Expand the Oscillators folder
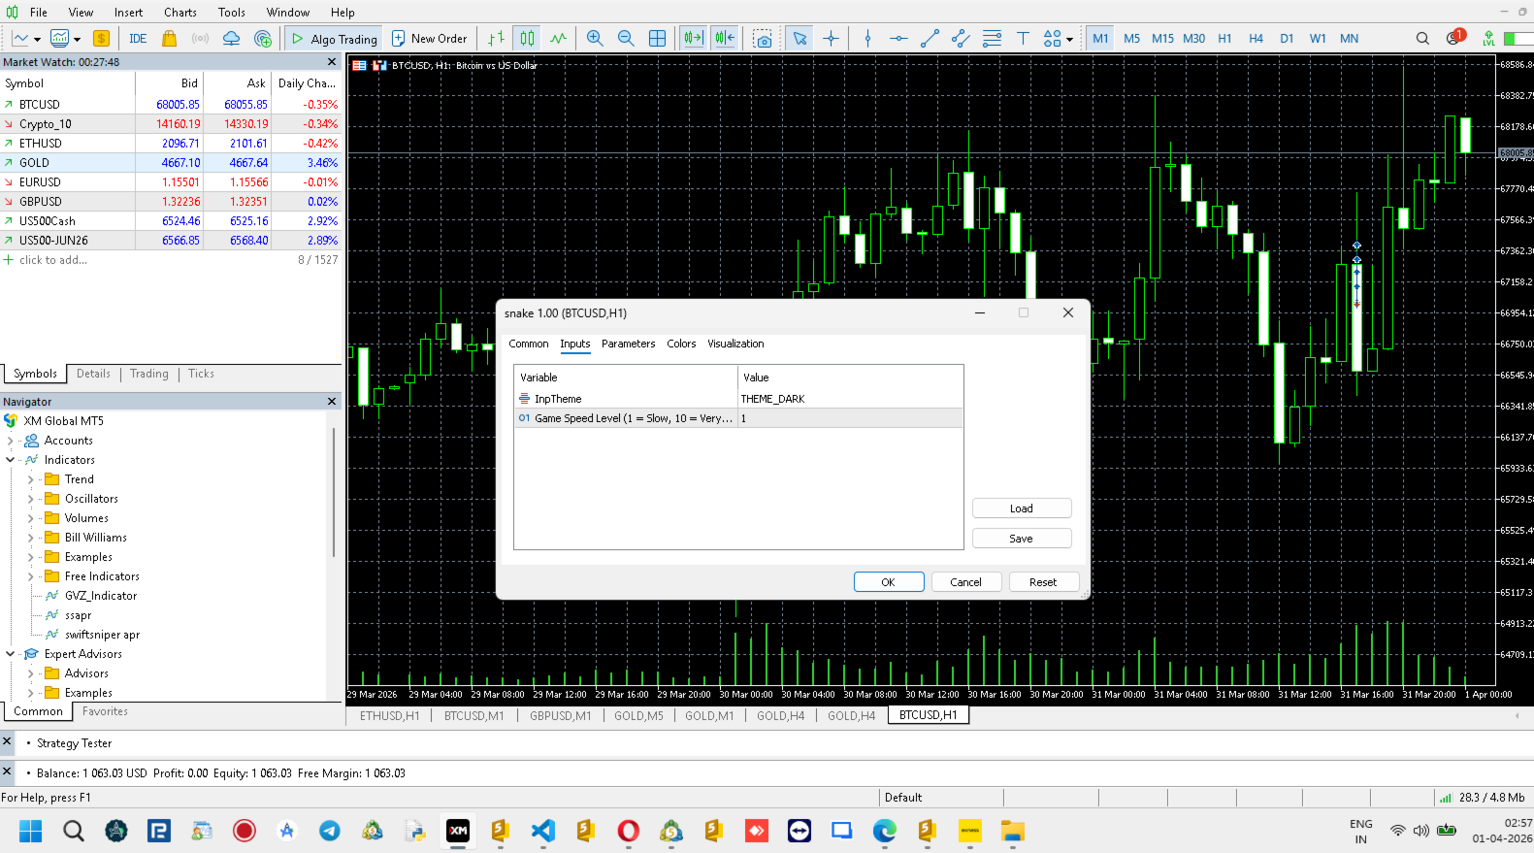The height and width of the screenshot is (853, 1534). [30, 499]
